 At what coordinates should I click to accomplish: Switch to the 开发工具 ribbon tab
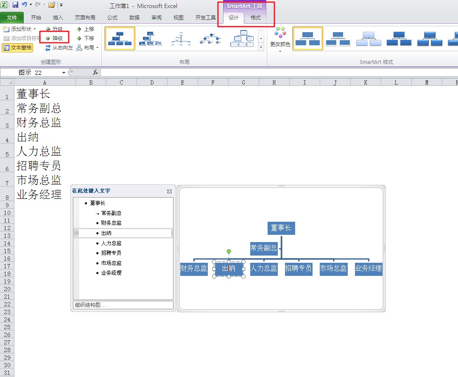pyautogui.click(x=206, y=17)
